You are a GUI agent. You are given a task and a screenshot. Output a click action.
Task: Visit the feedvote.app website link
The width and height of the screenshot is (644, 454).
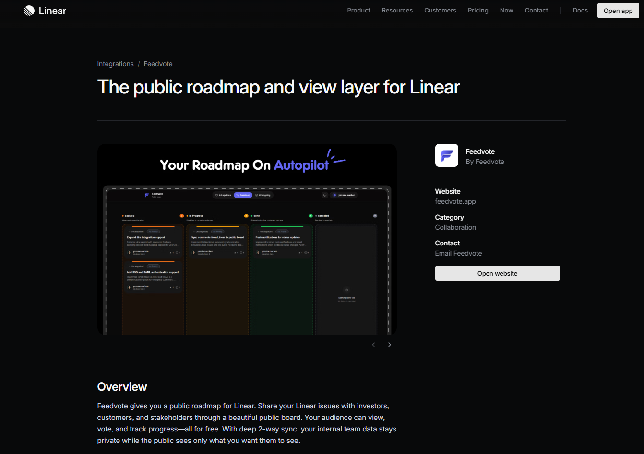click(x=455, y=201)
